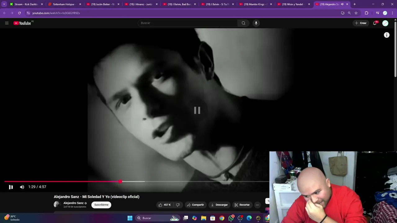Open Chrome three-dot menu
397x223 pixels.
392,13
